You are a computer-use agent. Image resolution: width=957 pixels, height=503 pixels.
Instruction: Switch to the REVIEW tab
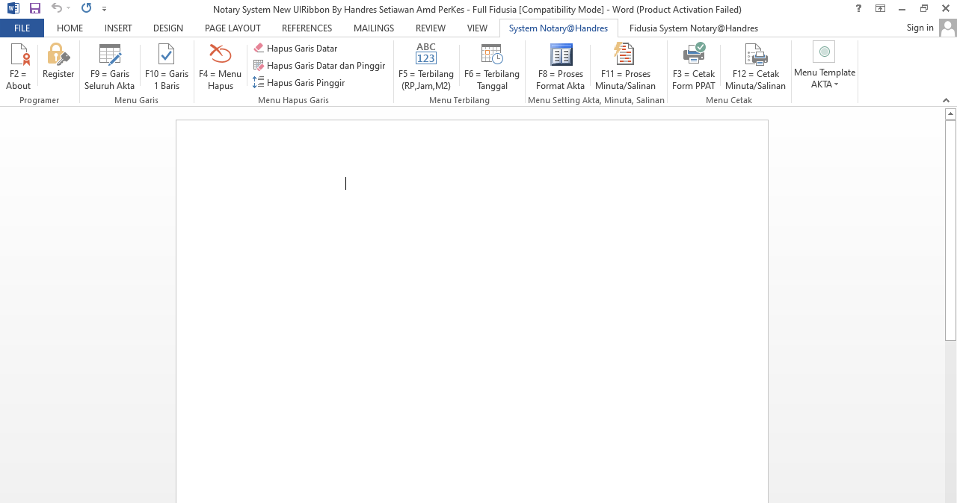[431, 28]
